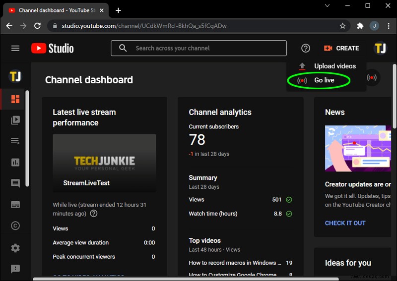This screenshot has width=397, height=281.
Task: Open Chrome's three-dot menu
Action: pos(389,26)
